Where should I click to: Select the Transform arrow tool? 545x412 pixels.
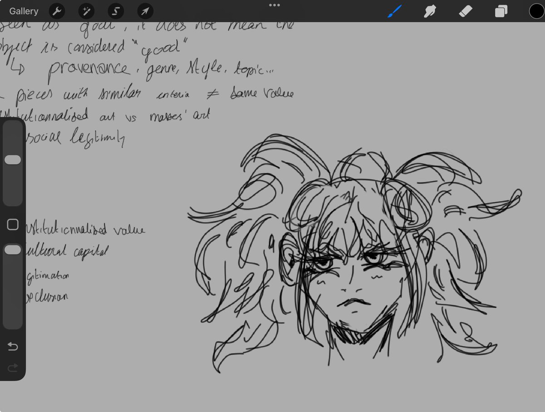point(144,11)
